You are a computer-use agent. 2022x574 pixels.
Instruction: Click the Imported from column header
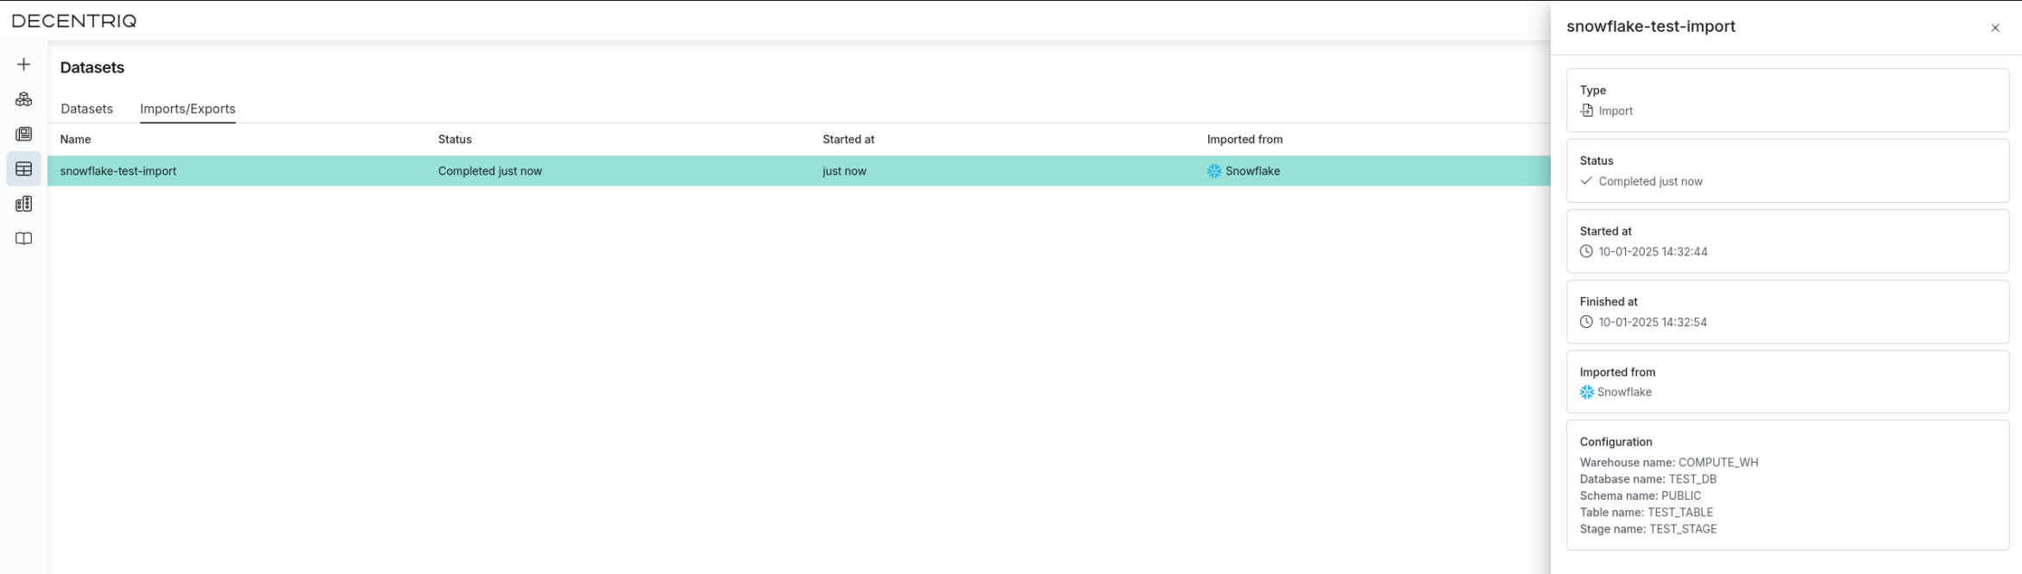point(1244,139)
